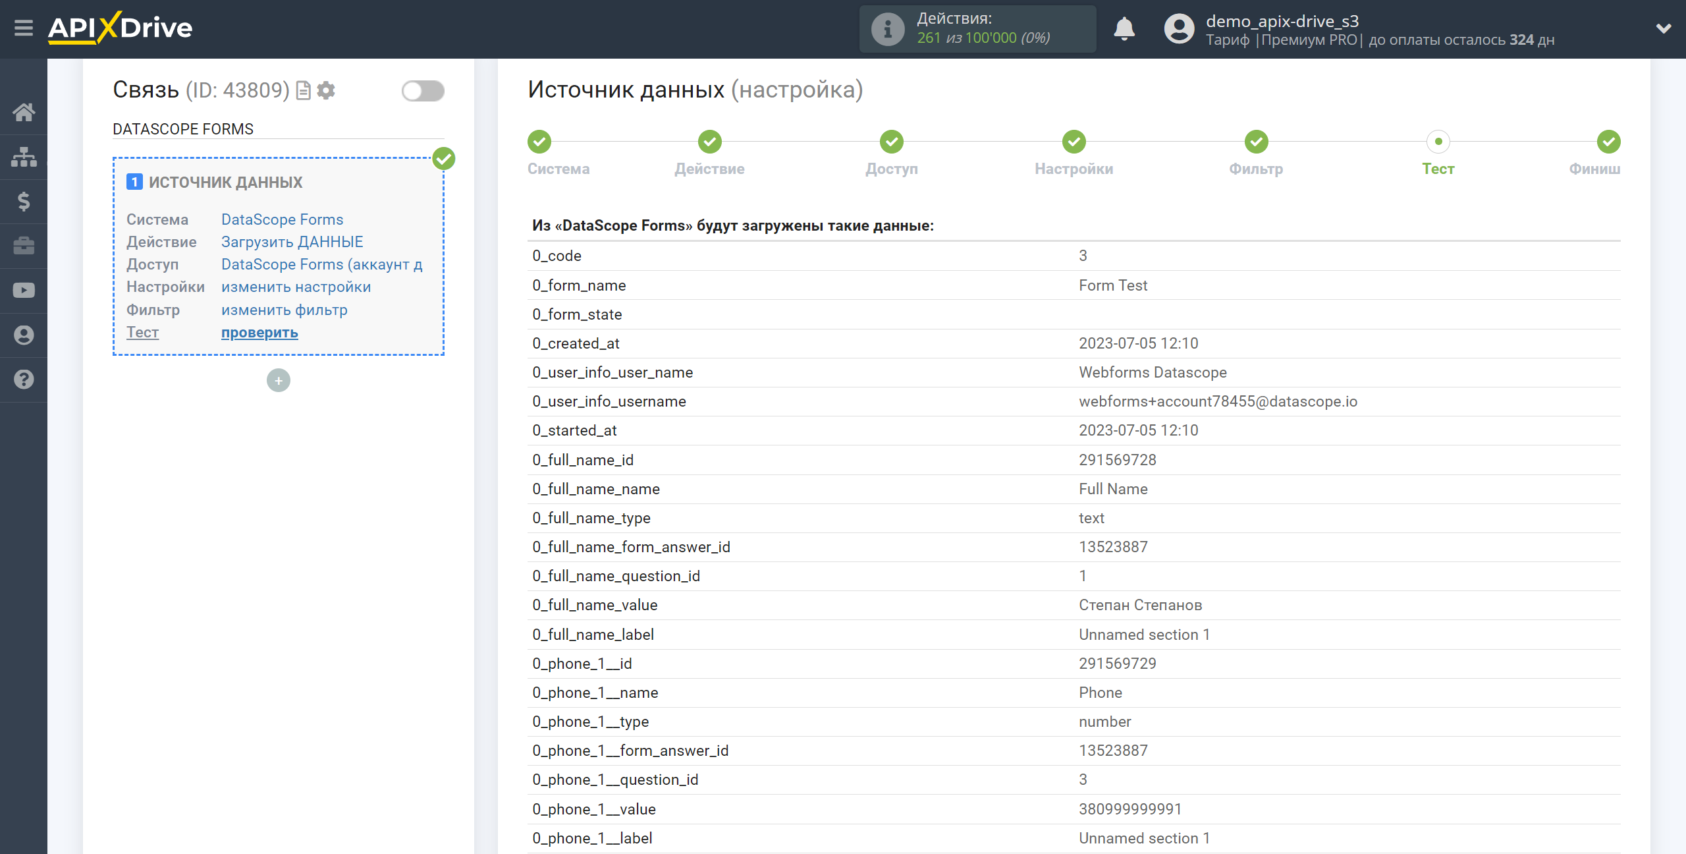Viewport: 1686px width, 854px height.
Task: Click the изменить настройки link
Action: pyautogui.click(x=296, y=287)
